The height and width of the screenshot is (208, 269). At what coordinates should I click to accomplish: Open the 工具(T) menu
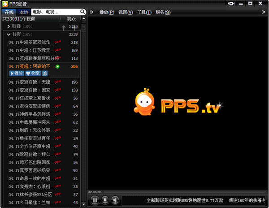pyautogui.click(x=144, y=12)
